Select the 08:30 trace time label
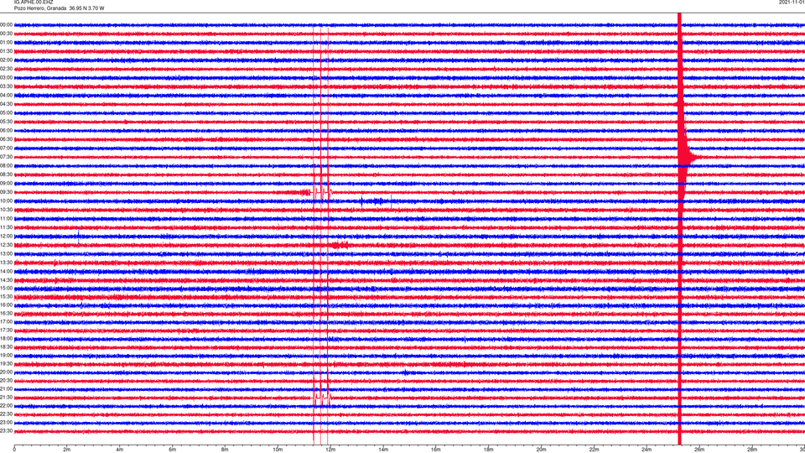 [x=7, y=174]
